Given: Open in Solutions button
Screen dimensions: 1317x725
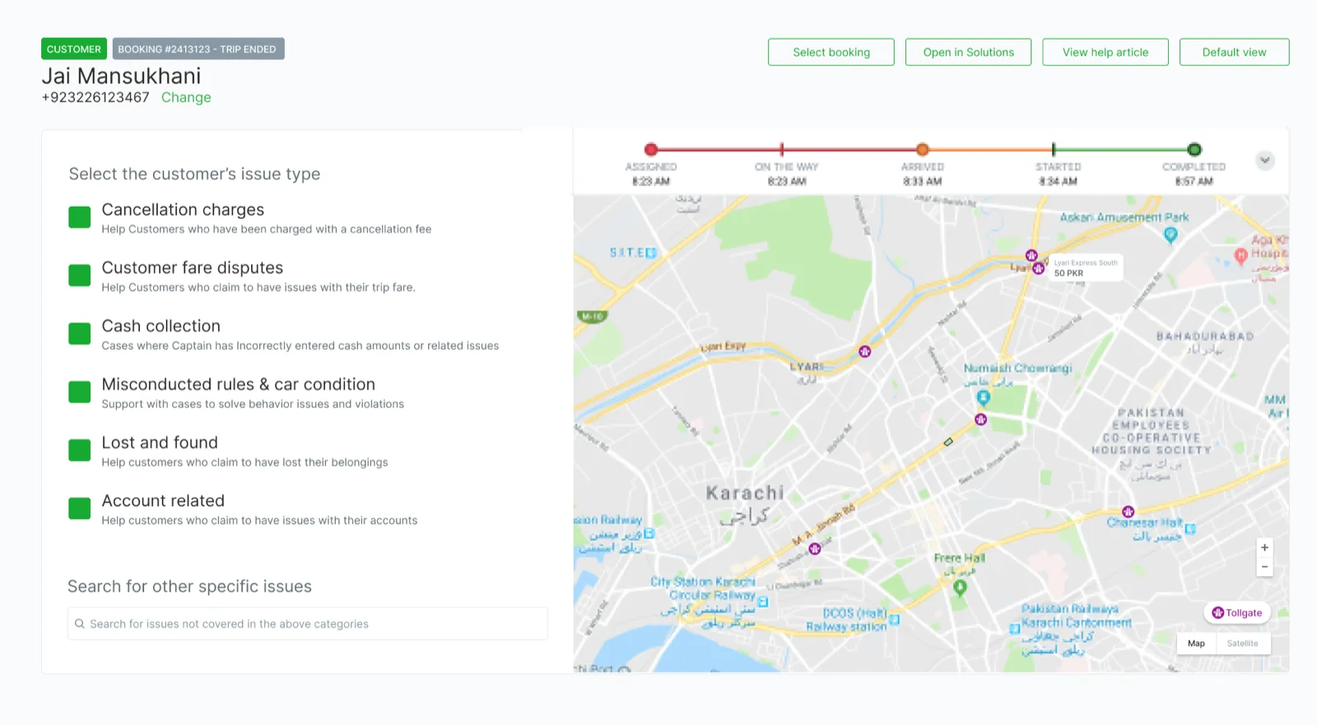Looking at the screenshot, I should (968, 52).
